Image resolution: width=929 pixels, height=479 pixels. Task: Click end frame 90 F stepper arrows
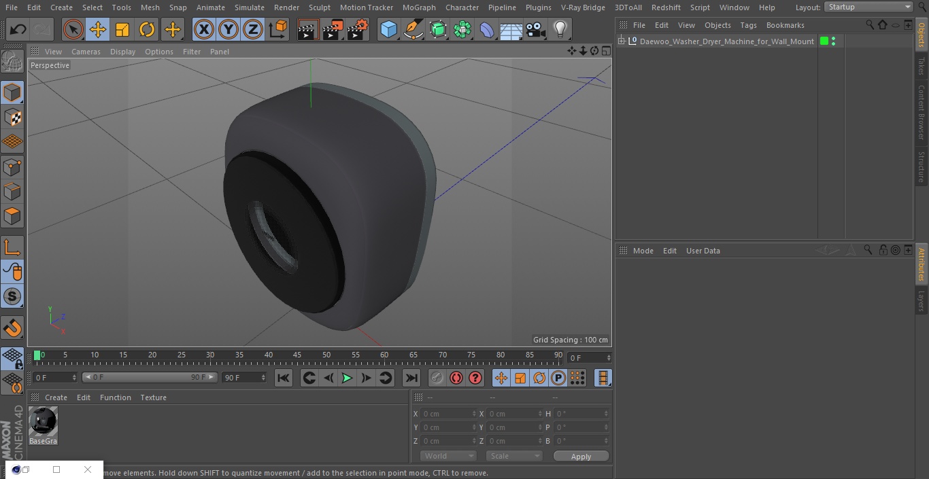tap(263, 377)
